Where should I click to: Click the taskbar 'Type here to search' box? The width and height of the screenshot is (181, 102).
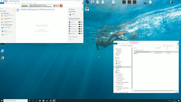16,101
